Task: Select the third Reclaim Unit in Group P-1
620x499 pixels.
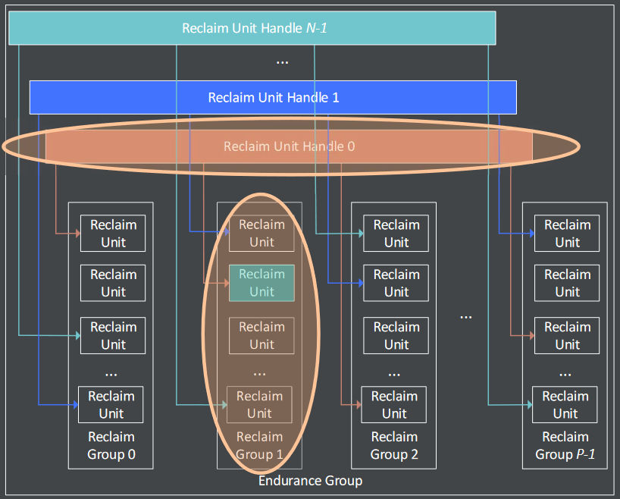Action: click(x=567, y=336)
